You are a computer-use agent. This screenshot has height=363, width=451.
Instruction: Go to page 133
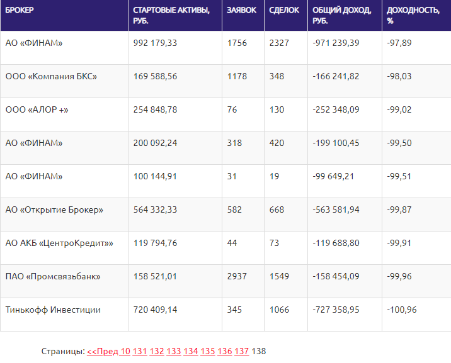click(174, 351)
